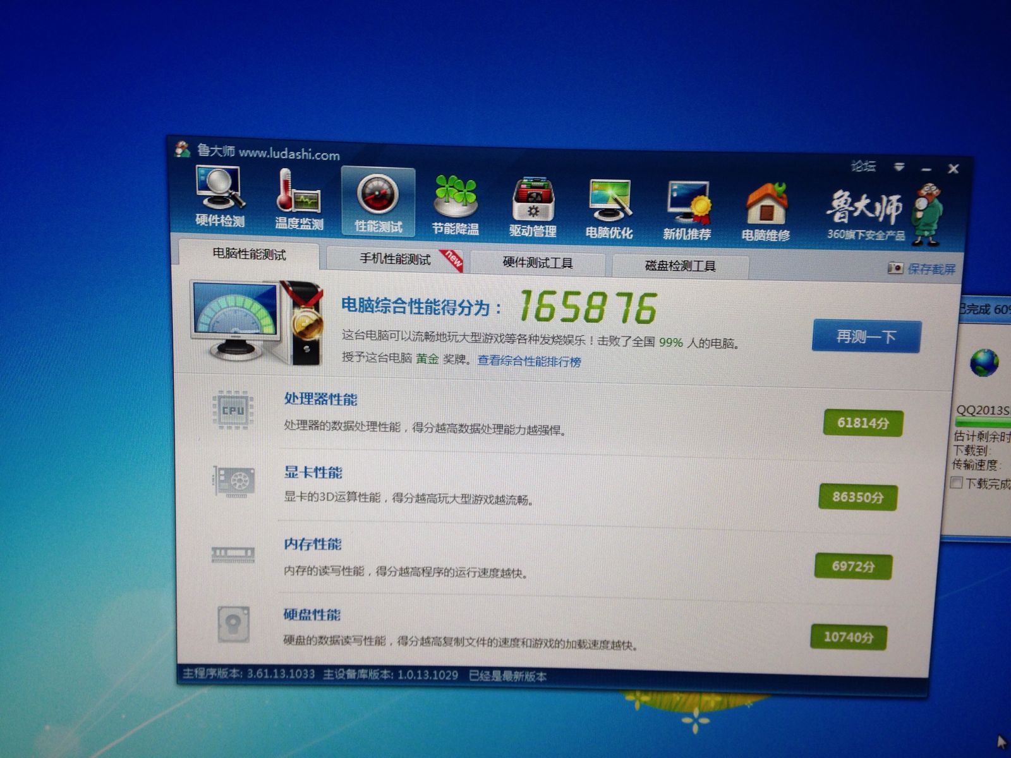The width and height of the screenshot is (1011, 758).
Task: Click the 处理器性能 heading
Action: coord(320,399)
